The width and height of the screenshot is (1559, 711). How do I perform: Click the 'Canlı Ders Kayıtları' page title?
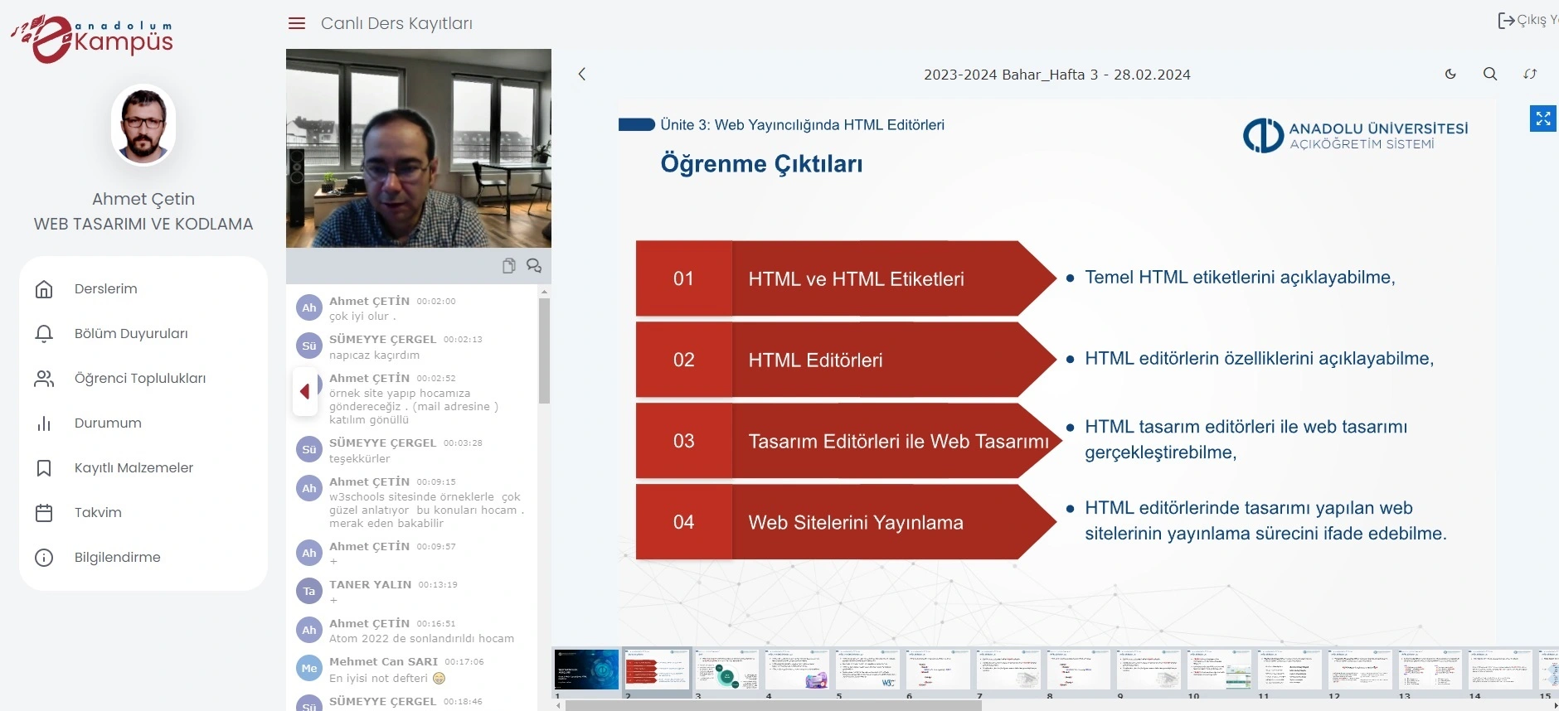pos(396,23)
